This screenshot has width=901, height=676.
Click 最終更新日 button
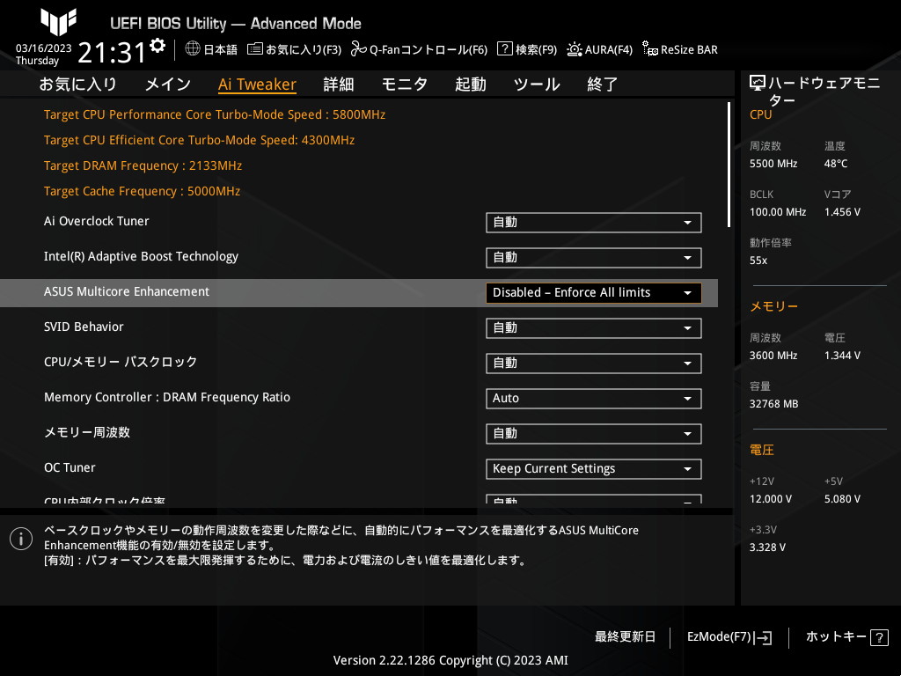(x=626, y=636)
